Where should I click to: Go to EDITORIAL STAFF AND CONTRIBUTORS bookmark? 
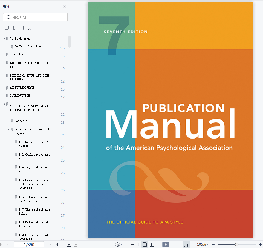click(30, 77)
